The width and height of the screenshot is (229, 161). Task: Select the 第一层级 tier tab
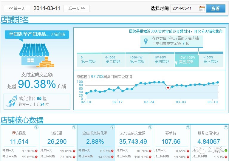89,60
